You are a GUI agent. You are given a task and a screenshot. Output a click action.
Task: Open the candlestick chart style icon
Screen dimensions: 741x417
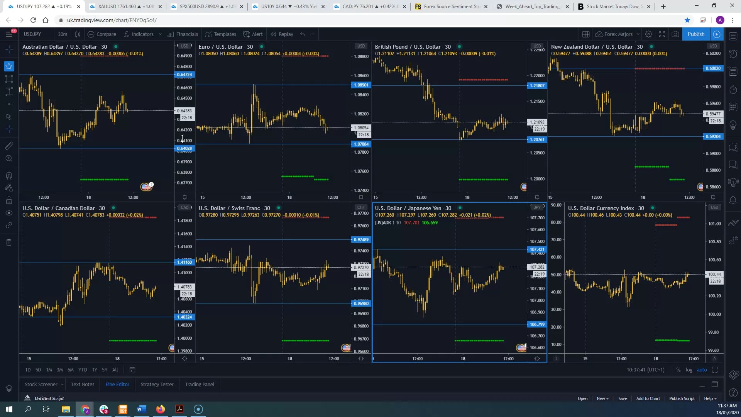78,34
